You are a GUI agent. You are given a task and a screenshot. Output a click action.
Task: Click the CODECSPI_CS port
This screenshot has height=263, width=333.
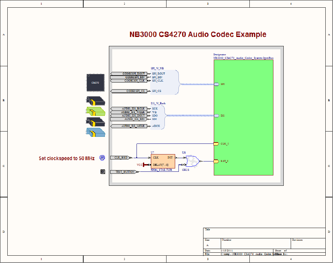(x=129, y=91)
